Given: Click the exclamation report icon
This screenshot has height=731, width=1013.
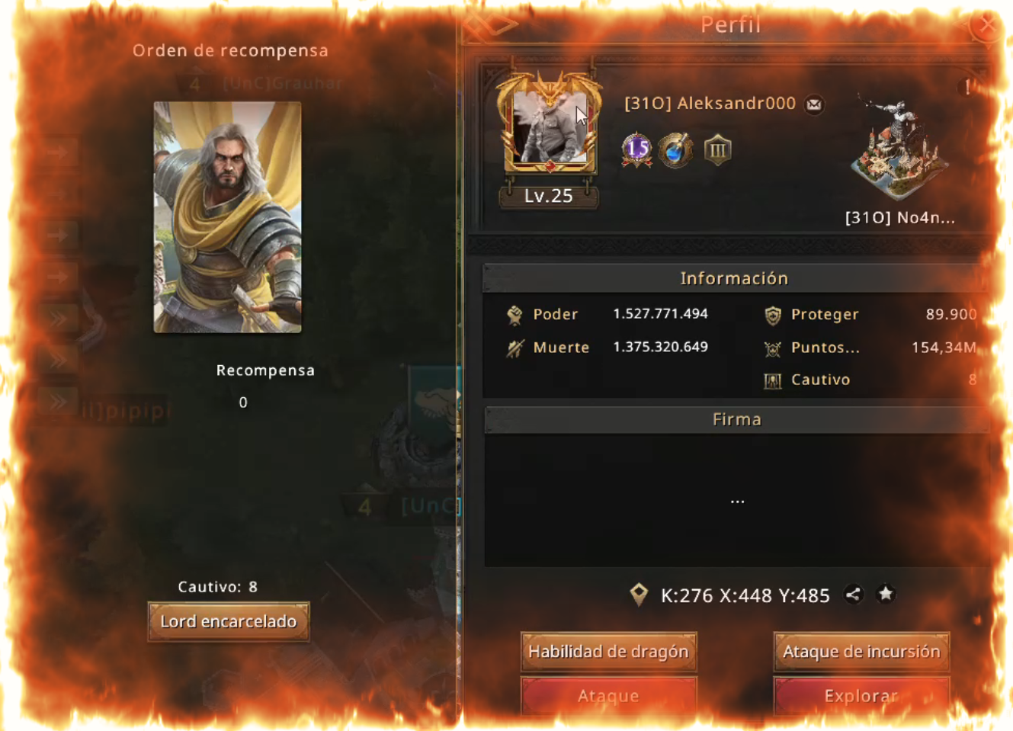Looking at the screenshot, I should coord(967,87).
